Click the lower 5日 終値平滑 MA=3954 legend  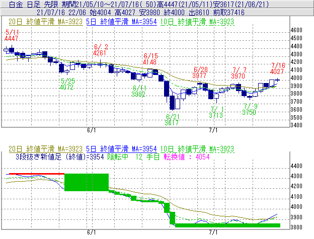point(121,149)
